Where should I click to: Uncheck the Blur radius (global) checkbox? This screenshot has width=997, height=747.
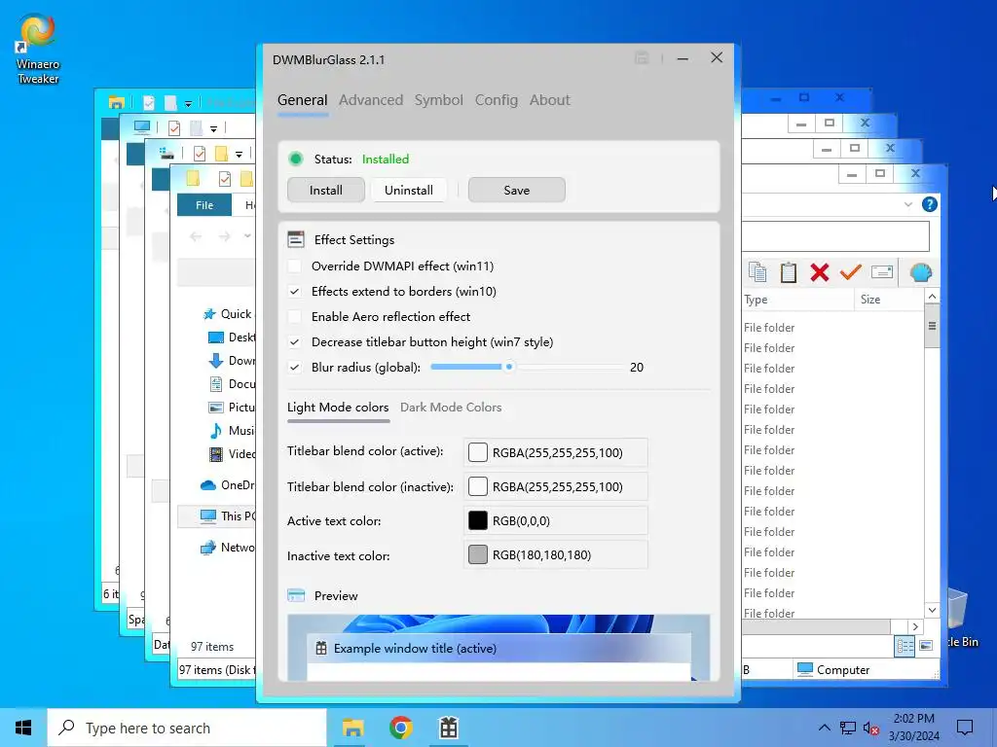(x=294, y=367)
